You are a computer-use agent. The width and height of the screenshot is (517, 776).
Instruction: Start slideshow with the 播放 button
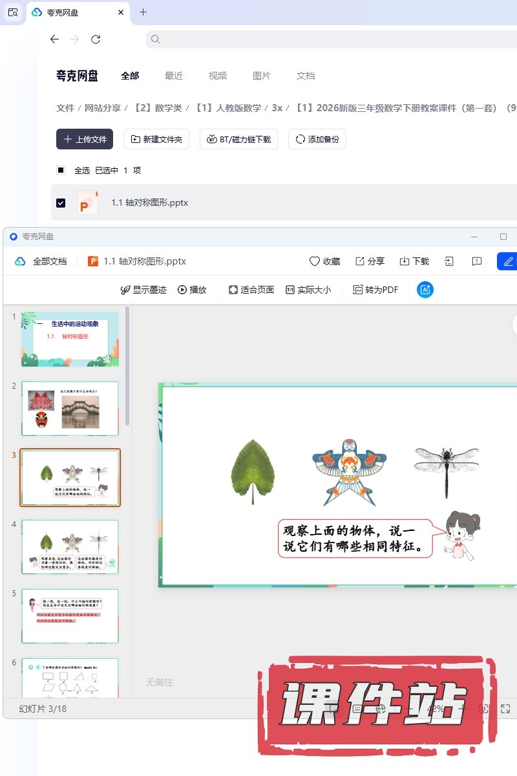pyautogui.click(x=192, y=290)
